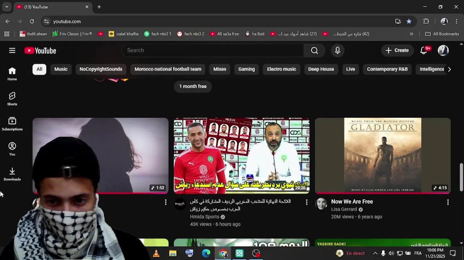Open Subscriptions in the sidebar
This screenshot has width=464, height=260.
pos(12,124)
